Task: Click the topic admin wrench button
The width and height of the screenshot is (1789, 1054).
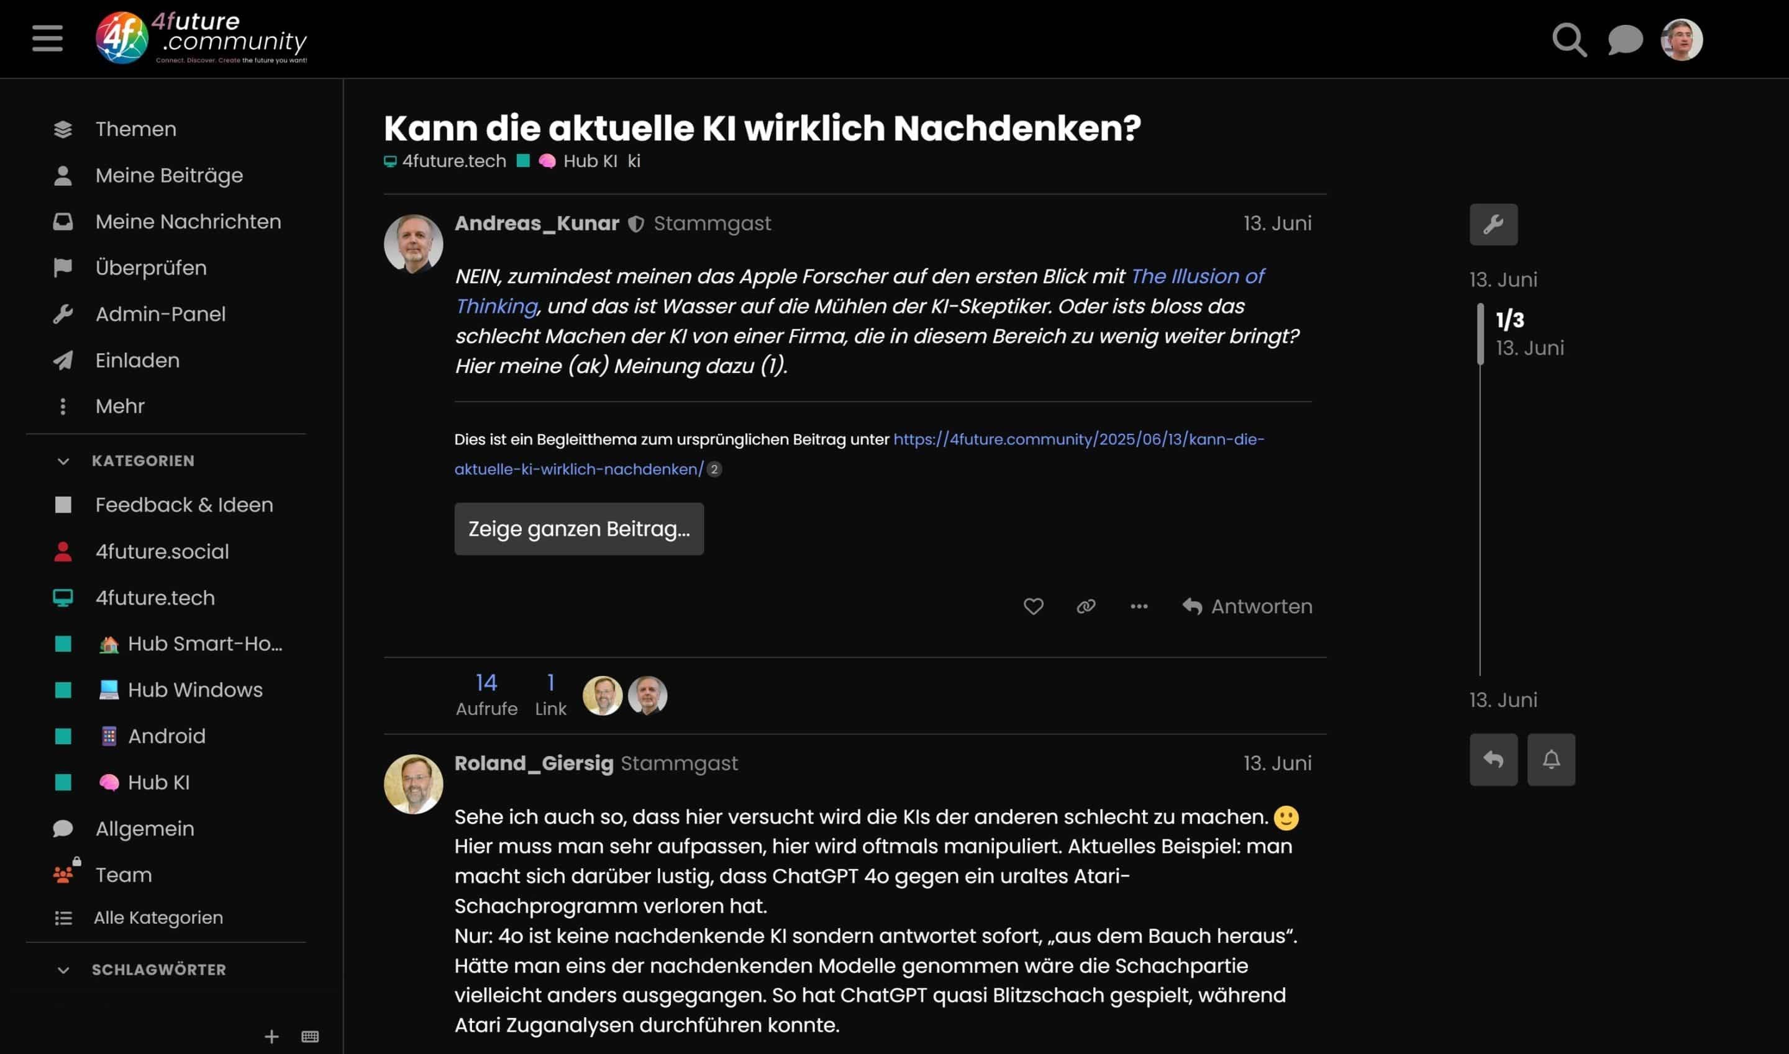Action: click(x=1493, y=225)
